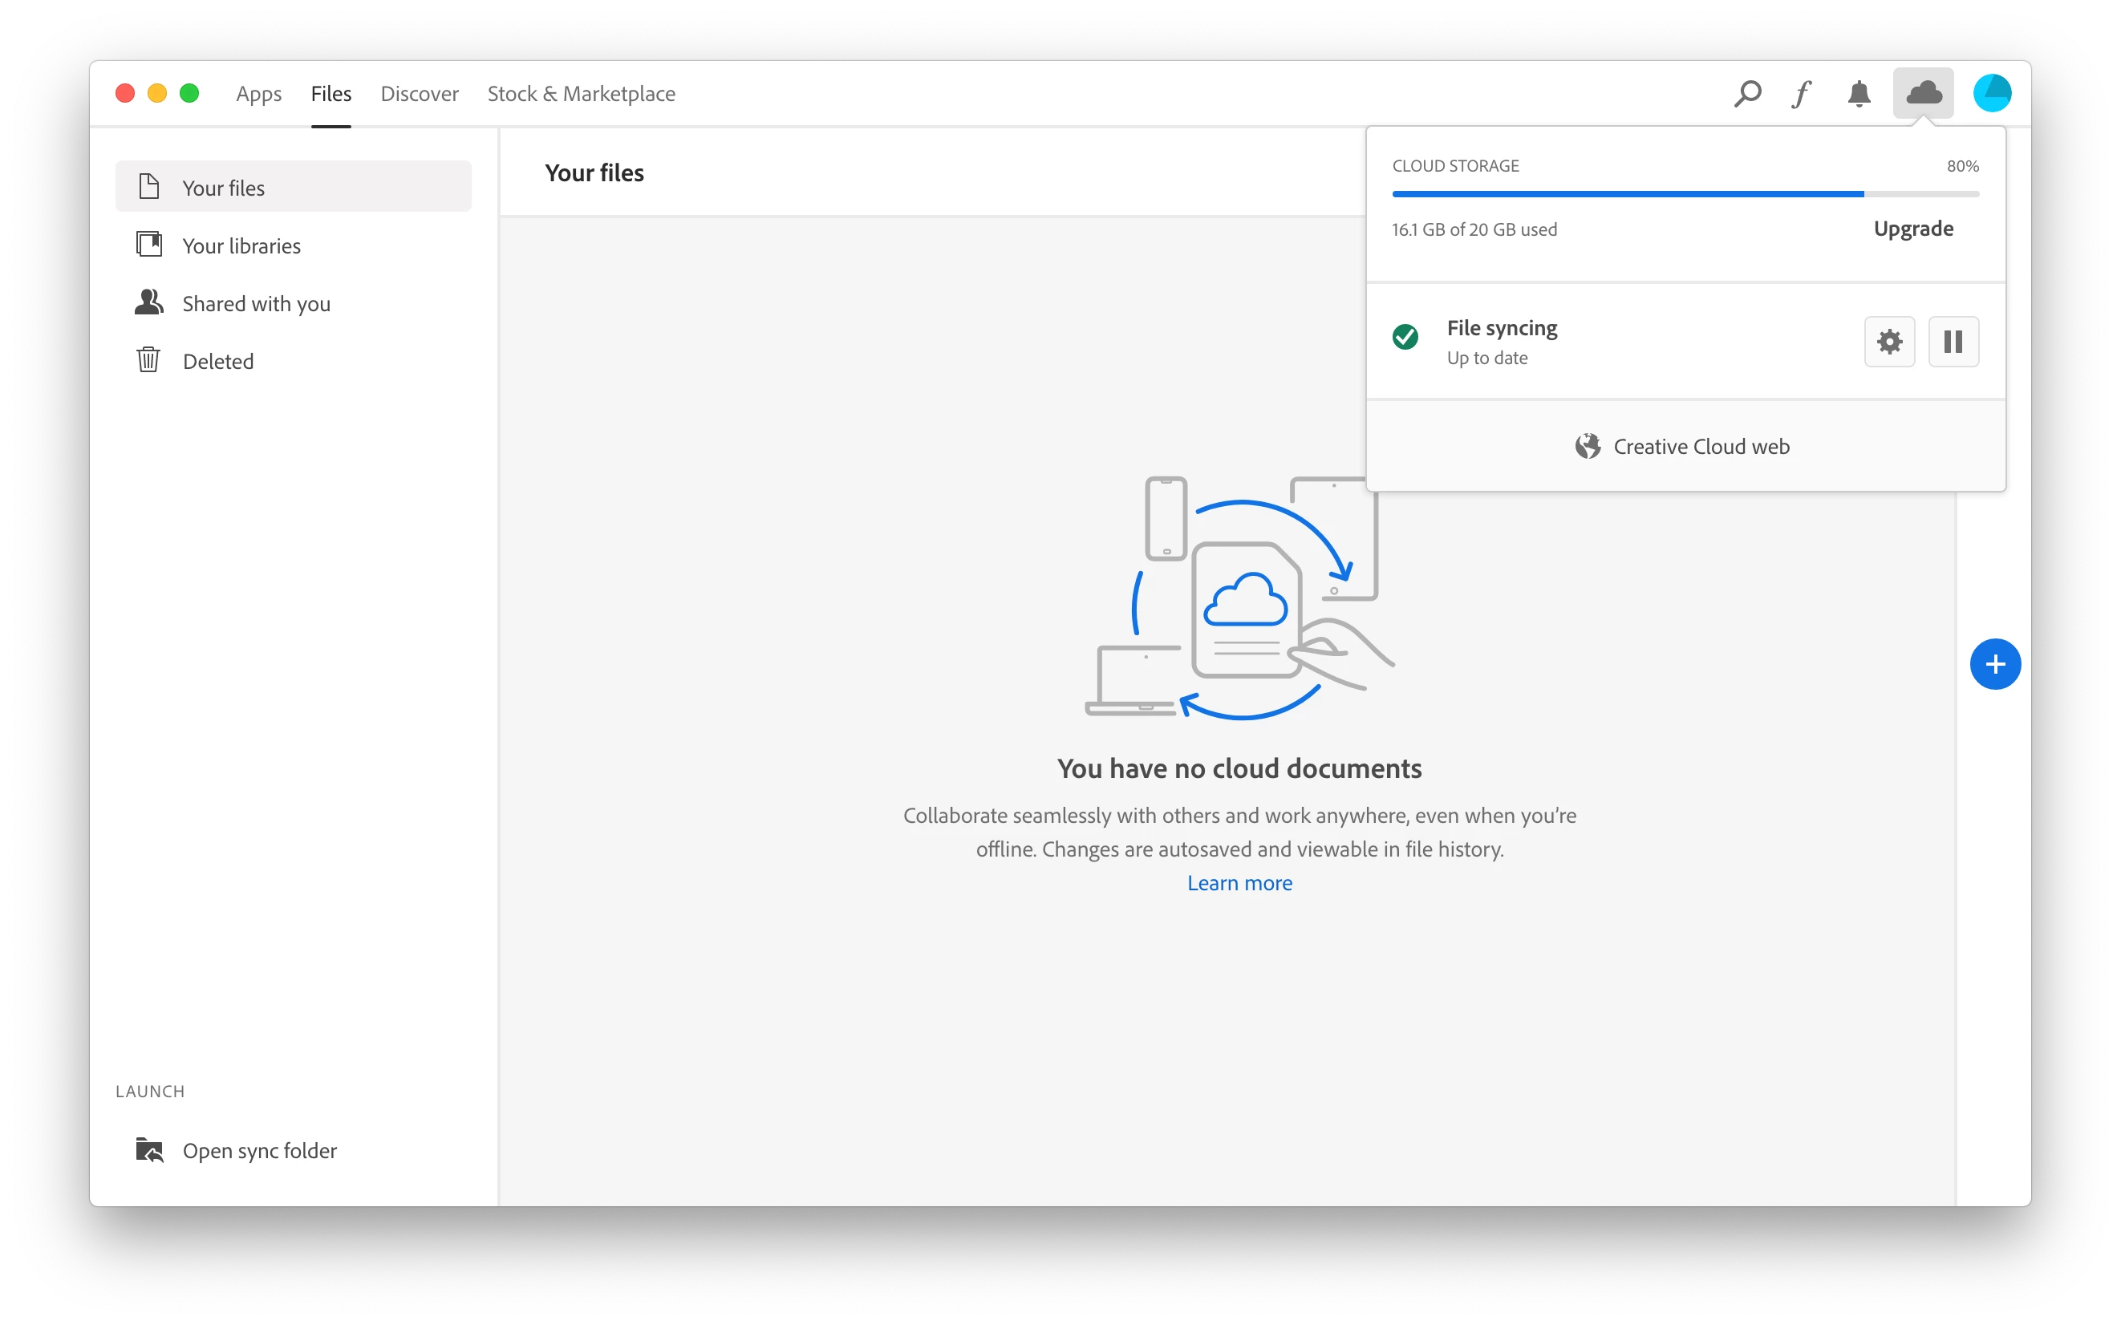Click the blue plus add button
This screenshot has width=2121, height=1325.
pos(1995,664)
